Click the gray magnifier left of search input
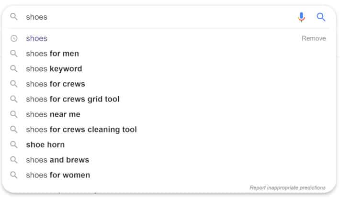The image size is (340, 199). [14, 16]
